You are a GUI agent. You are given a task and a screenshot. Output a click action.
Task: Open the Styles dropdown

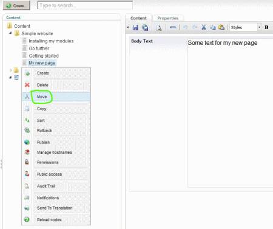[245, 27]
